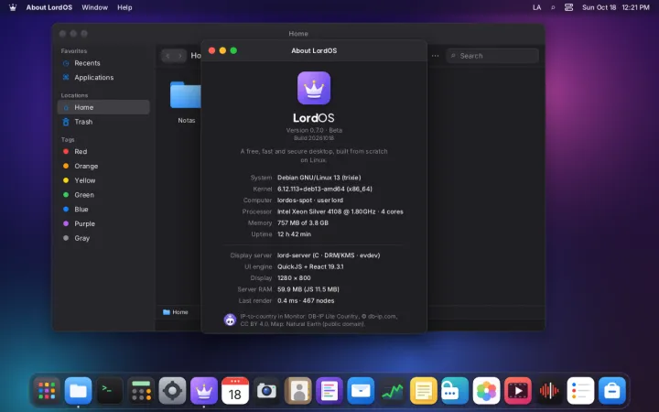Open Trash in the Home window sidebar
659x412 pixels.
click(x=103, y=122)
